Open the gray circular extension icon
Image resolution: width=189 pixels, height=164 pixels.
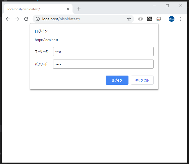(x=140, y=19)
